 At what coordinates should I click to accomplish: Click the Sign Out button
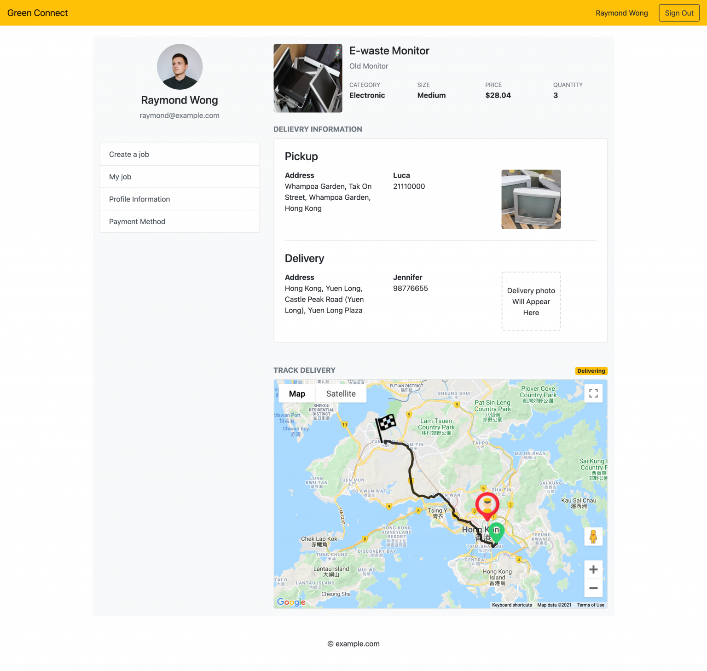[679, 13]
